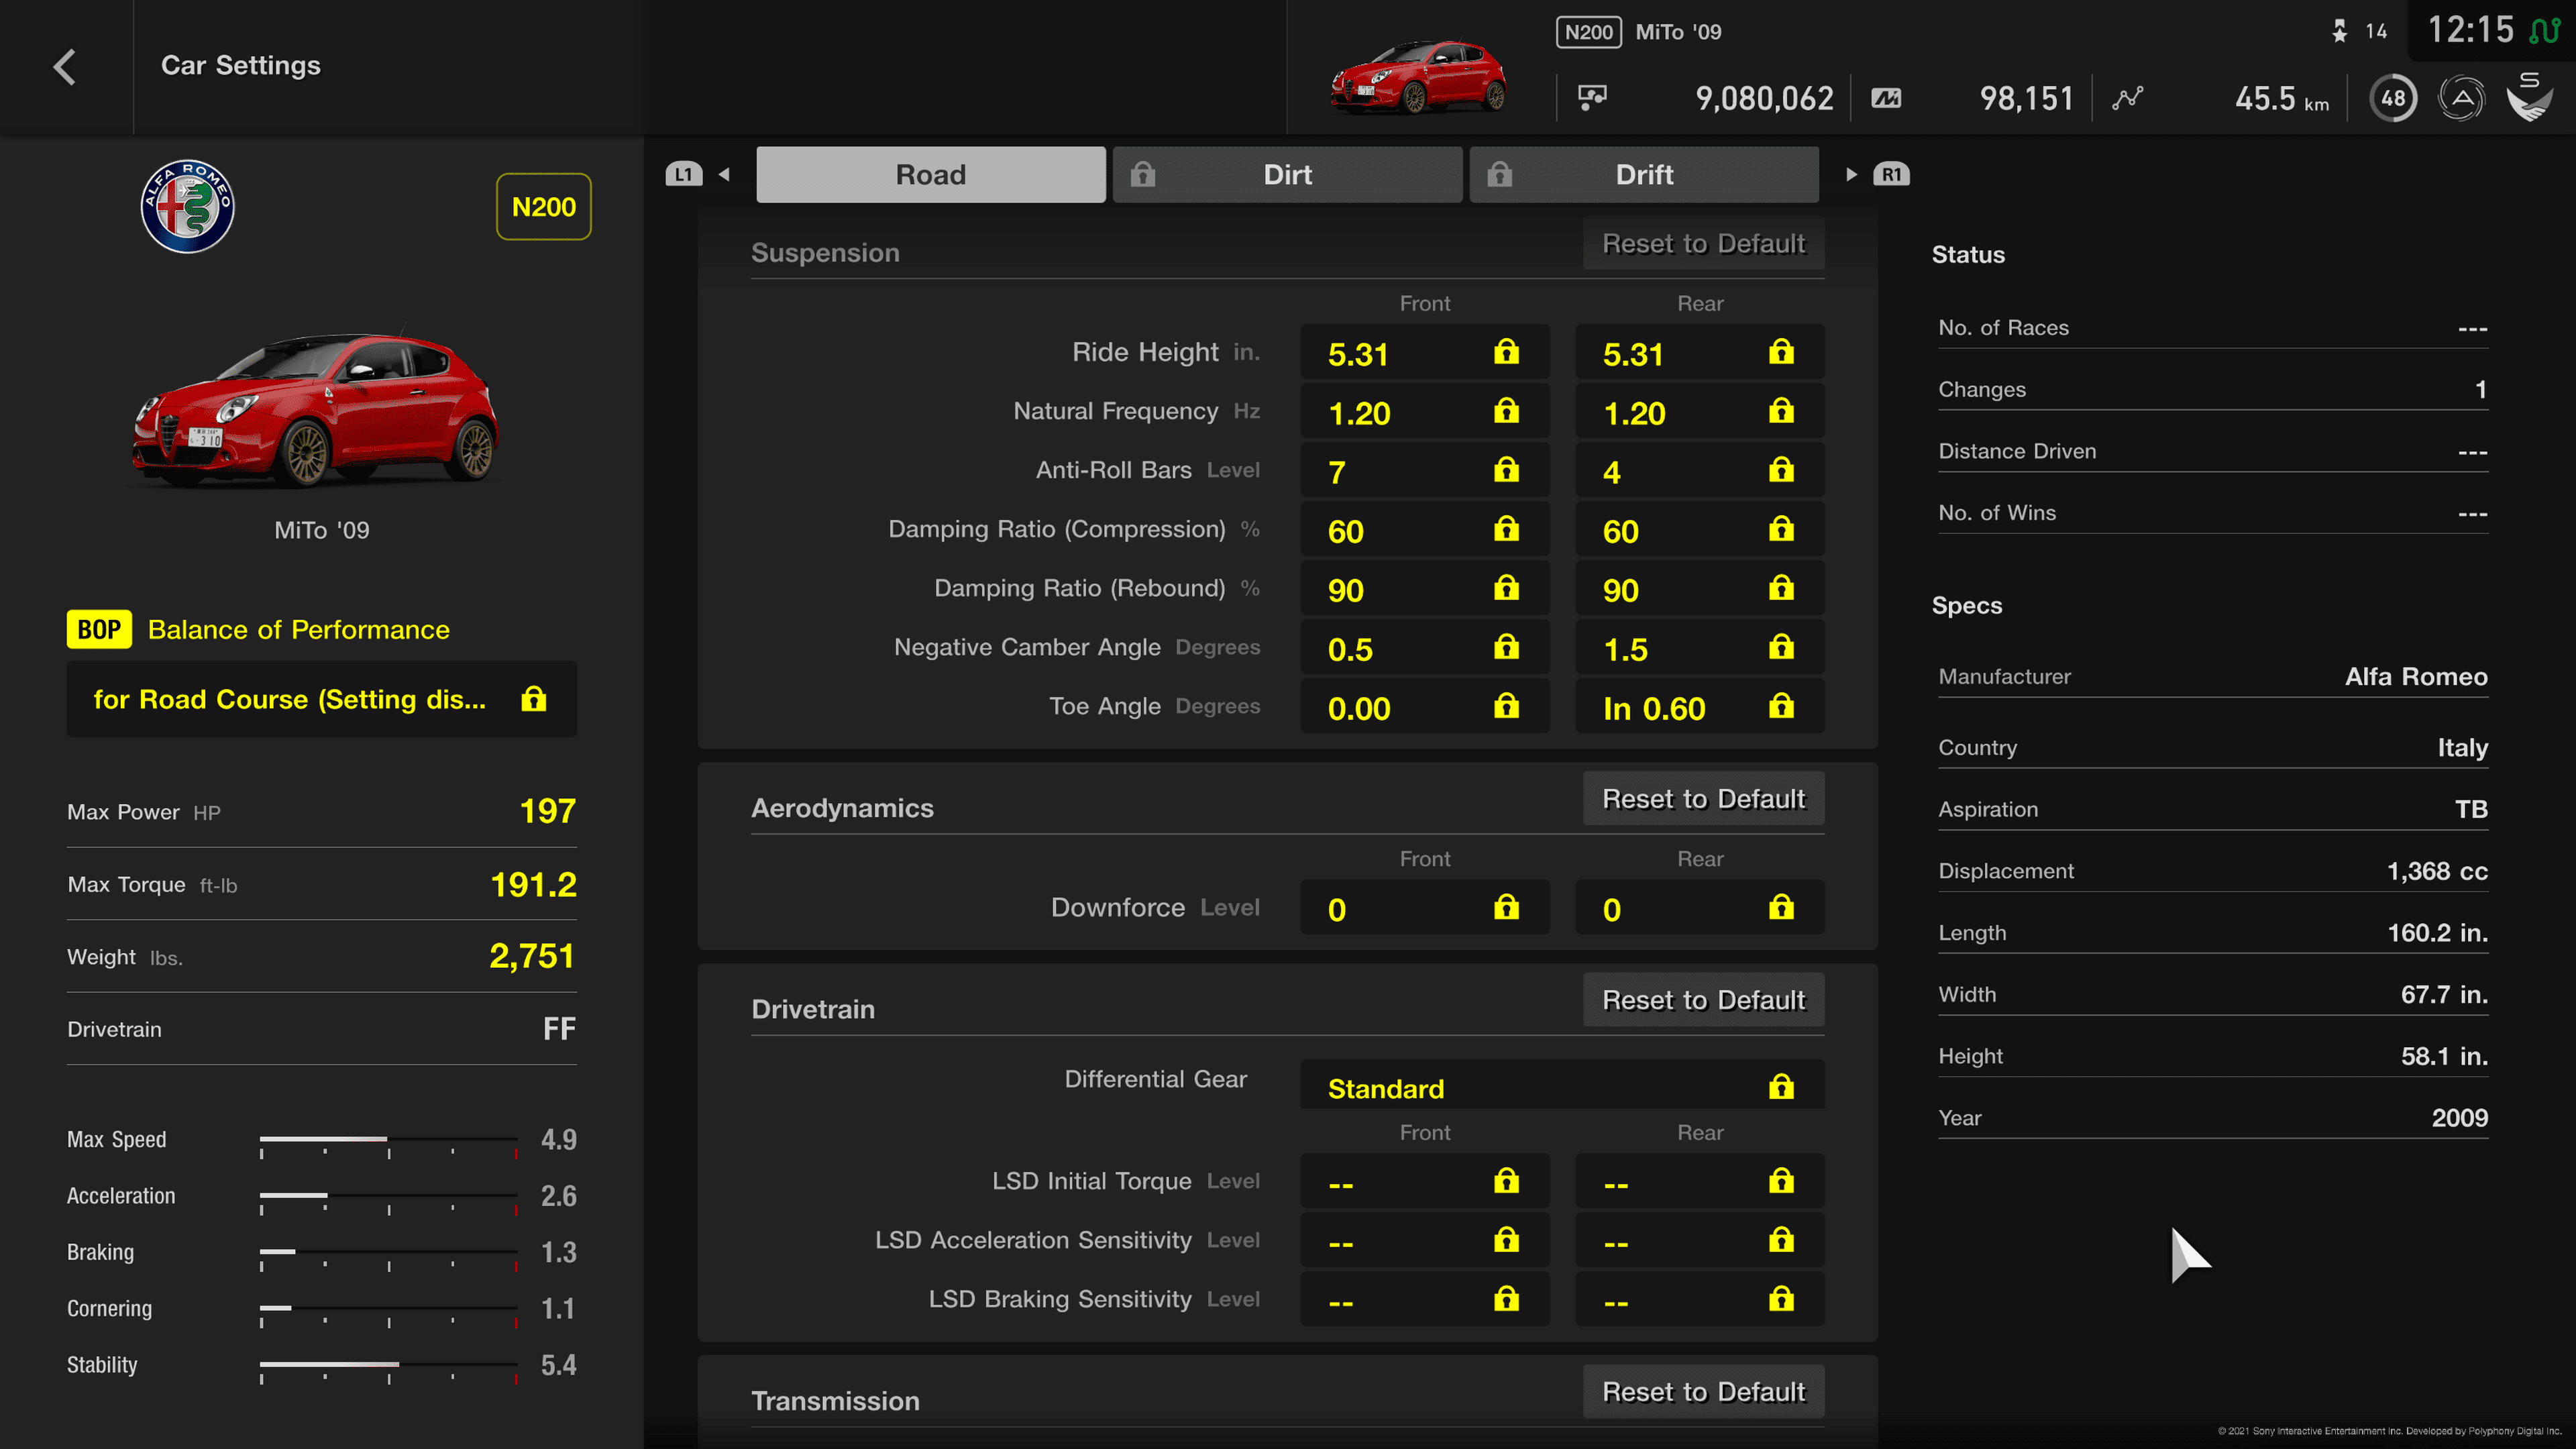Click the N200 badge in top bar
2576x1449 pixels.
point(1588,32)
